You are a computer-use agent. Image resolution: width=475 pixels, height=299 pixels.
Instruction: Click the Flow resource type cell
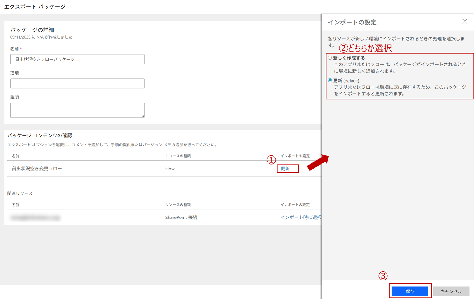[x=170, y=169]
